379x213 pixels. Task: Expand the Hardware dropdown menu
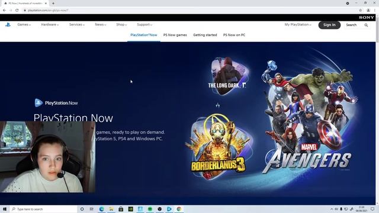point(50,25)
